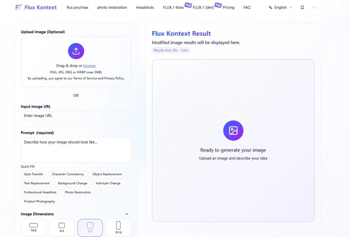350x237 pixels.
Task: Select the 4:3 aspect ratio
Action: click(62, 228)
